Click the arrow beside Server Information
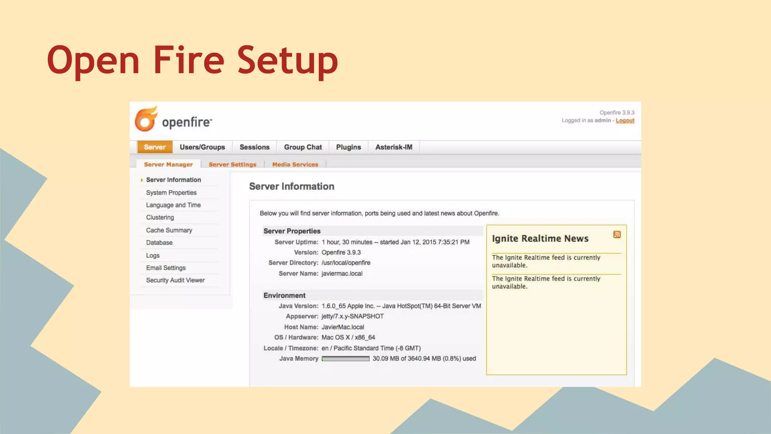 pyautogui.click(x=142, y=180)
